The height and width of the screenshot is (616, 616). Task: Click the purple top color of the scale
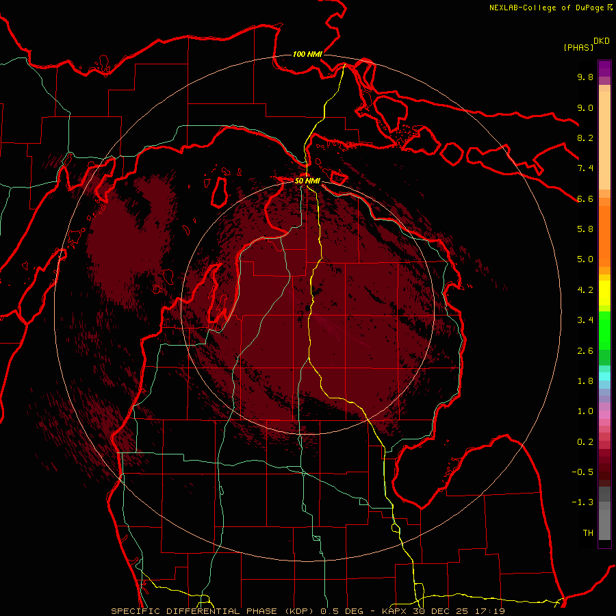click(604, 68)
